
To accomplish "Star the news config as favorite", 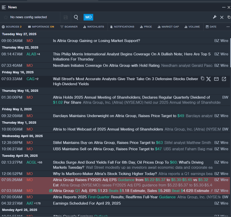I will click(6, 17).
